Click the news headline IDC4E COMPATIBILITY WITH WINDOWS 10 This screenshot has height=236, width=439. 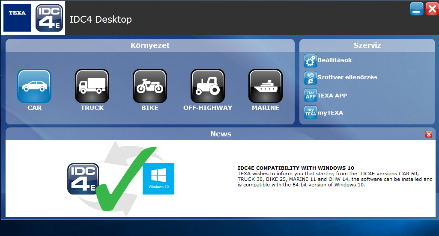296,168
